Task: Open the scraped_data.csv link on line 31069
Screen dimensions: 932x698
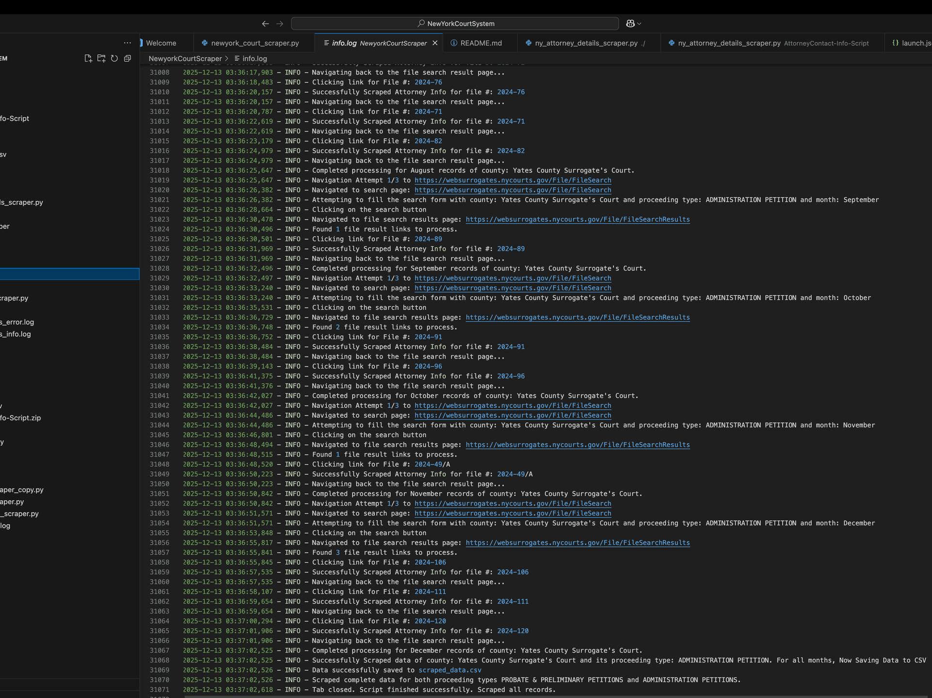Action: (x=450, y=670)
